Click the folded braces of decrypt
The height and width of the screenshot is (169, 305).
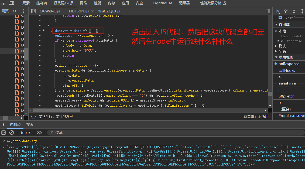click(x=93, y=31)
